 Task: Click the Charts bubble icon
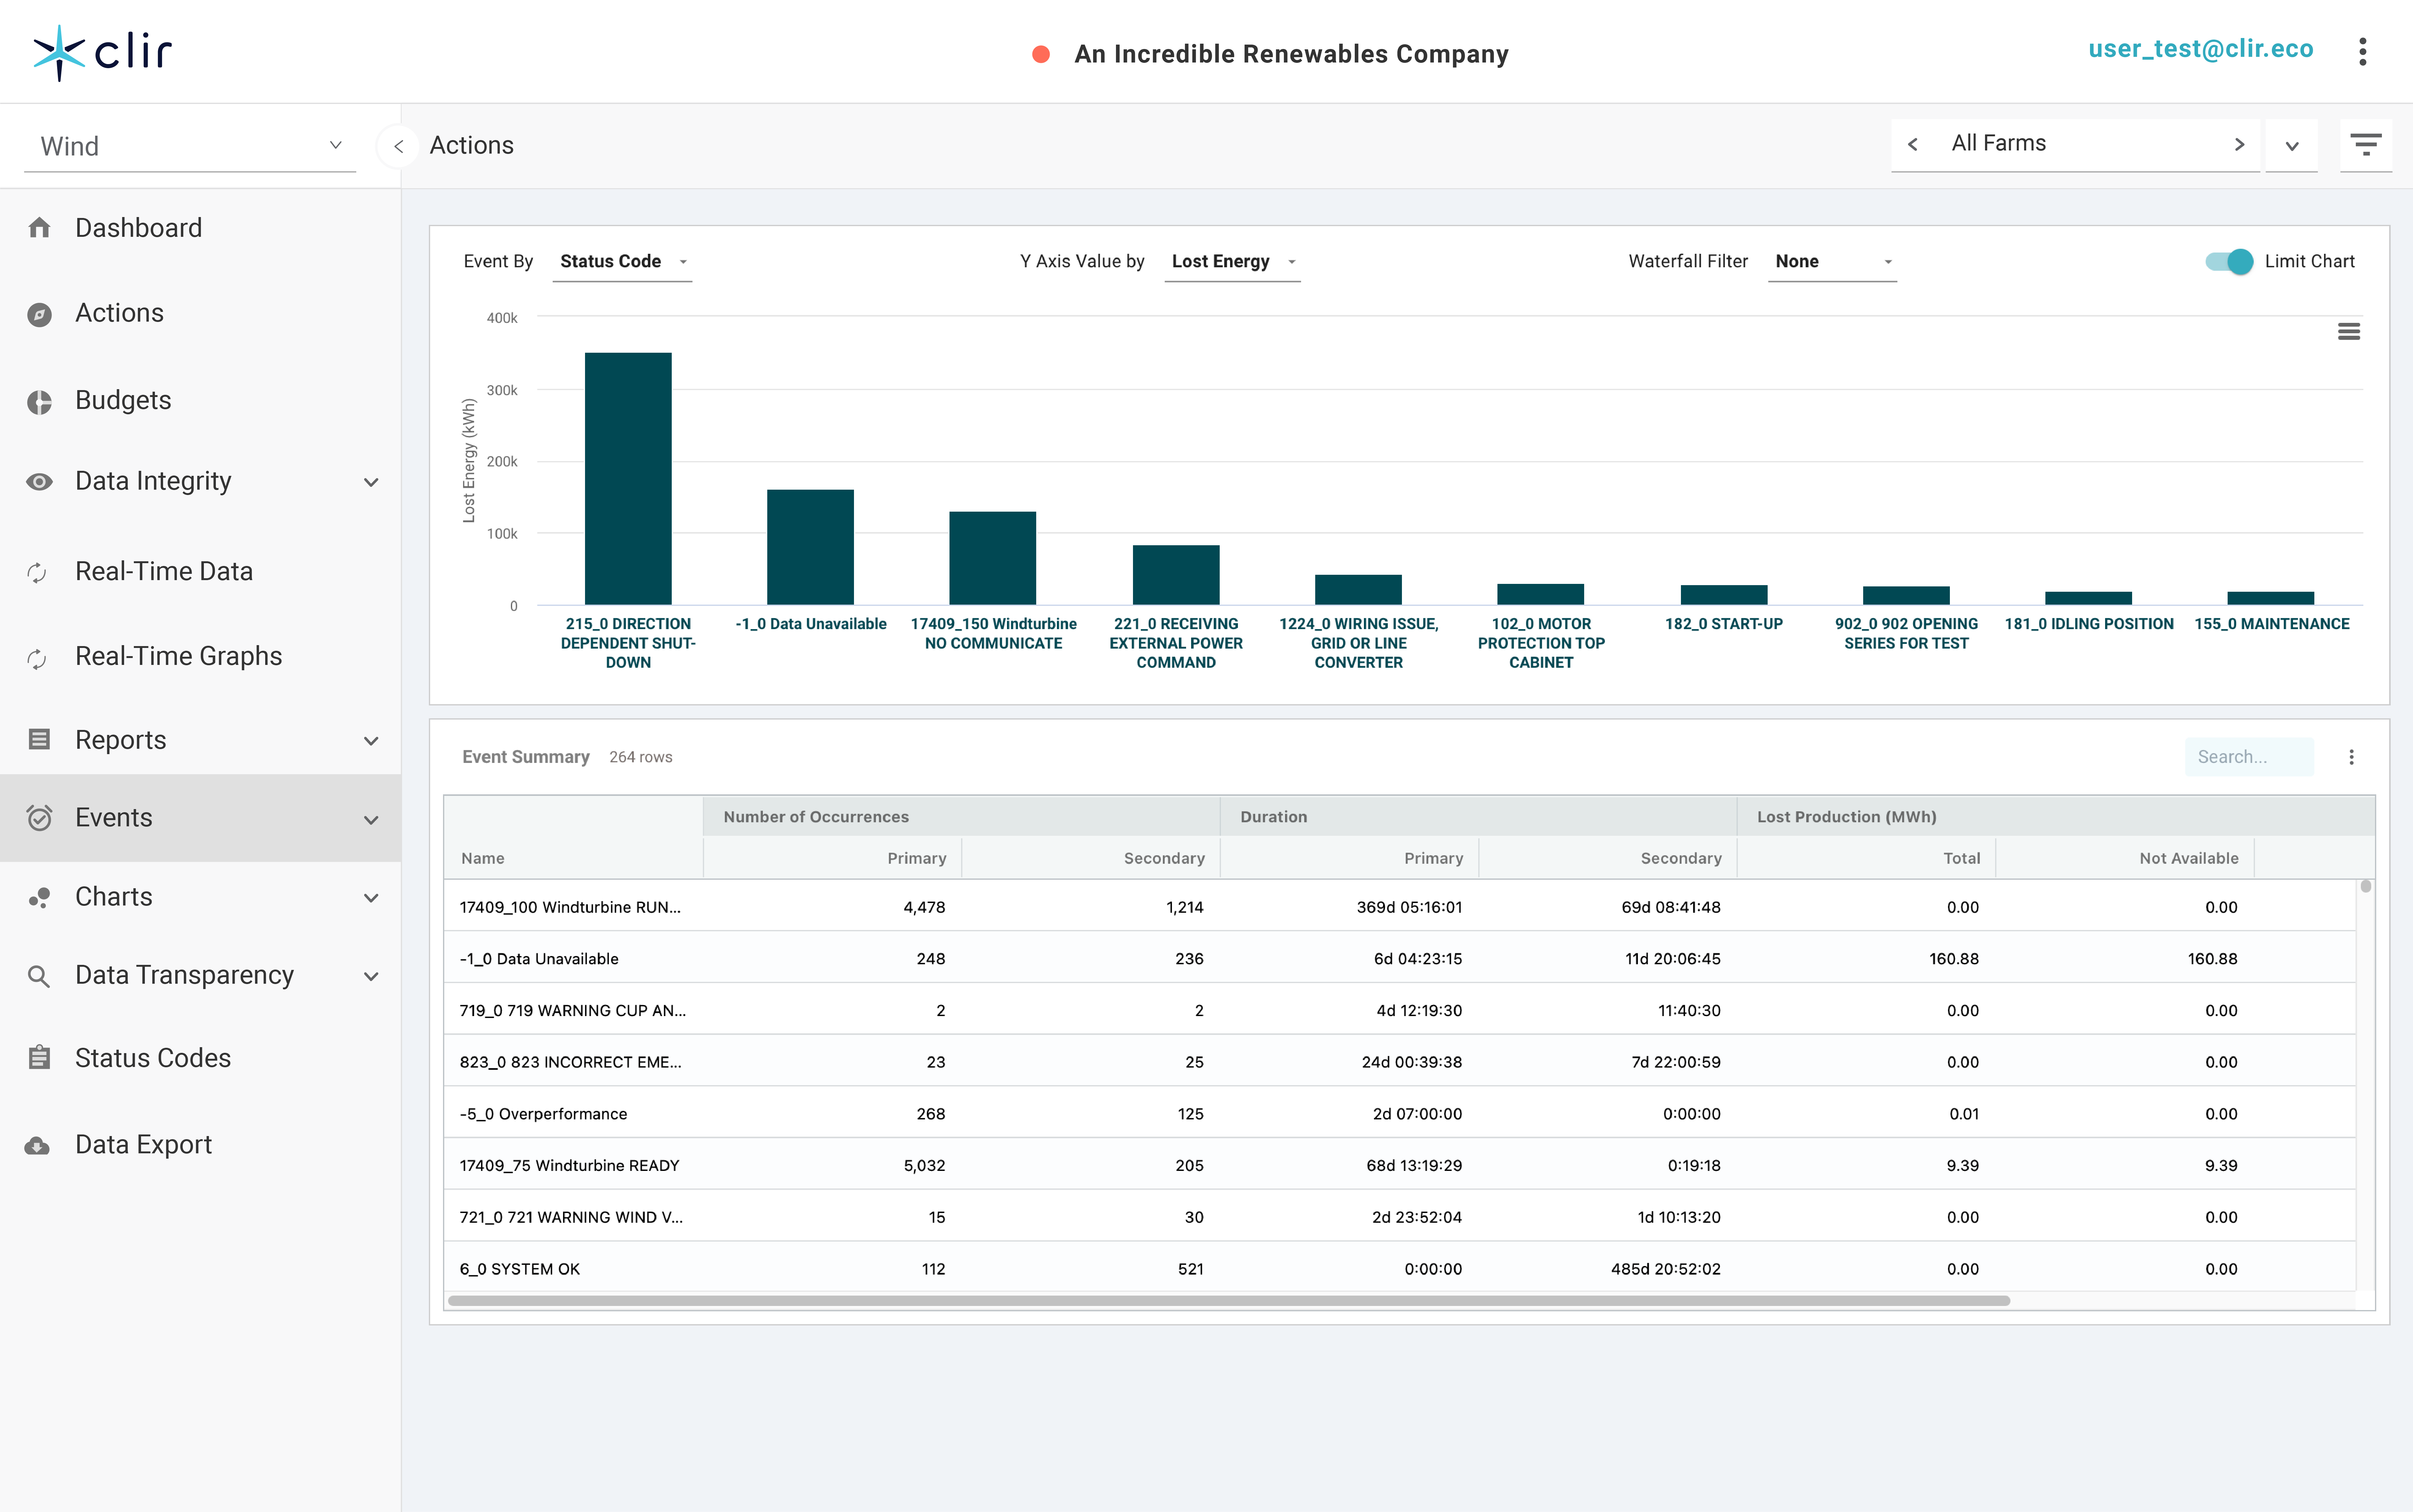click(39, 898)
